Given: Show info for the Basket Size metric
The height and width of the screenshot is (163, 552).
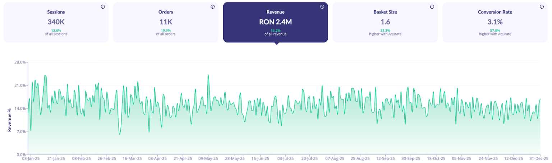Looking at the screenshot, I should tap(432, 7).
